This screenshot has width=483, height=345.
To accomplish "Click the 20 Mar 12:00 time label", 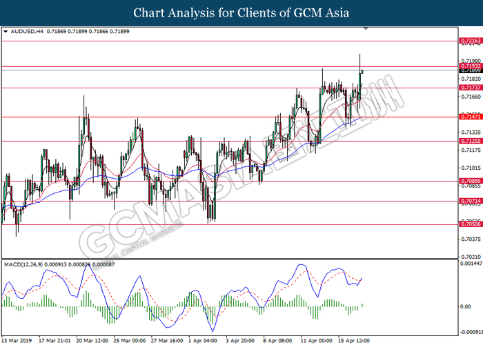I will (x=92, y=340).
